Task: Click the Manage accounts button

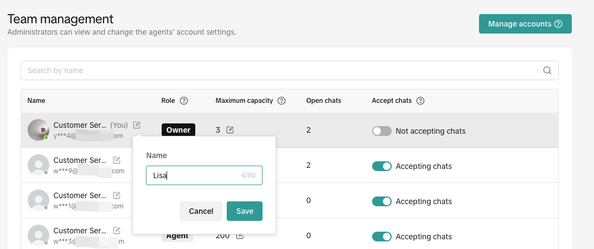Action: coord(525,24)
